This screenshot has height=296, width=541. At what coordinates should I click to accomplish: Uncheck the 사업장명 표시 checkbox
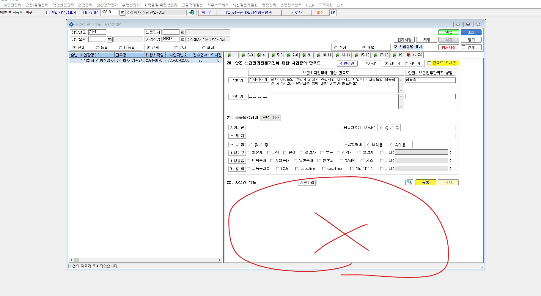(x=396, y=47)
